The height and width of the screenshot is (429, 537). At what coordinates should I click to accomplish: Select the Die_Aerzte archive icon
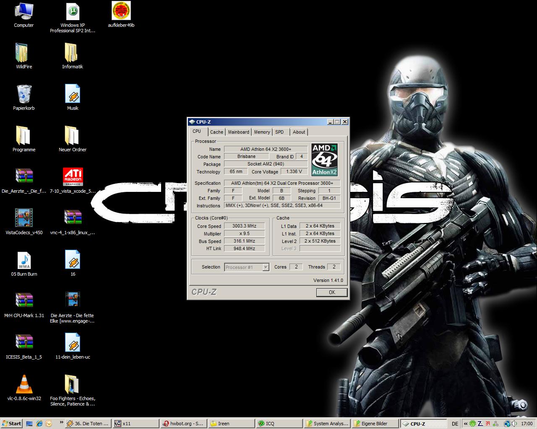click(24, 181)
